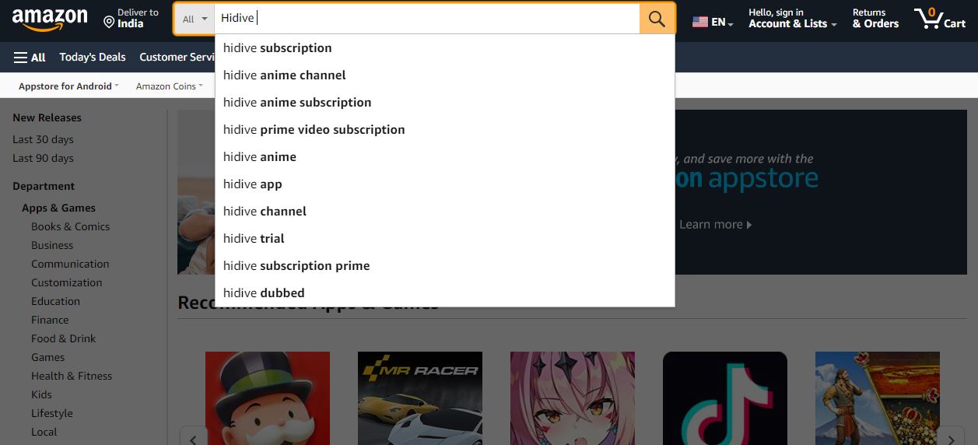Open the TikTok app thumbnail

(x=725, y=398)
